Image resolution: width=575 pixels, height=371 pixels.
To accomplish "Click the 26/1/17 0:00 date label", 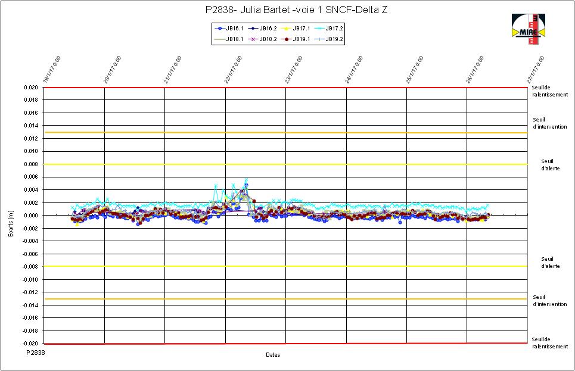I will pyautogui.click(x=475, y=70).
